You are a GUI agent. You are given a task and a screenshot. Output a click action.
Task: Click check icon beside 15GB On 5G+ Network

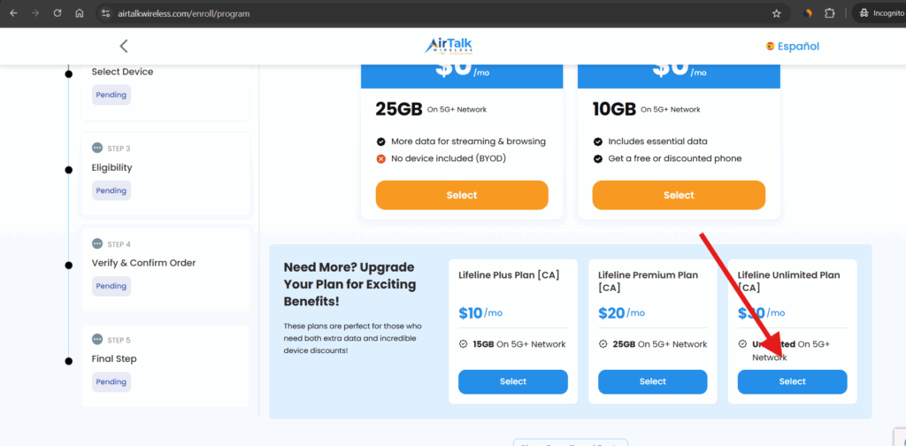tap(463, 344)
